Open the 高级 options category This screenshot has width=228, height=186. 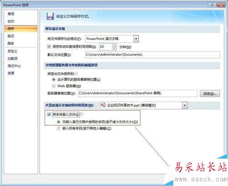coord(10,43)
